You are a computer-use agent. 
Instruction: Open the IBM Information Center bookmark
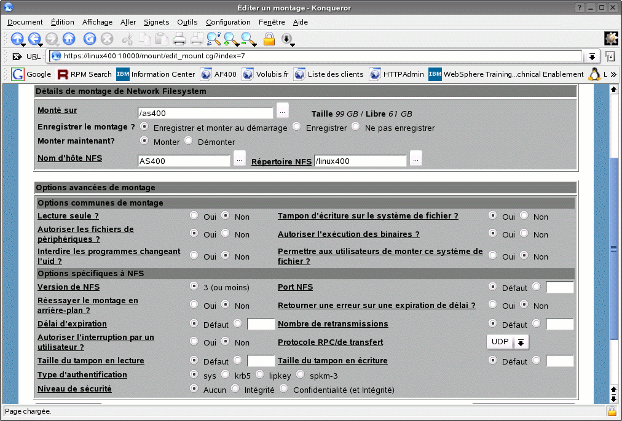click(155, 74)
